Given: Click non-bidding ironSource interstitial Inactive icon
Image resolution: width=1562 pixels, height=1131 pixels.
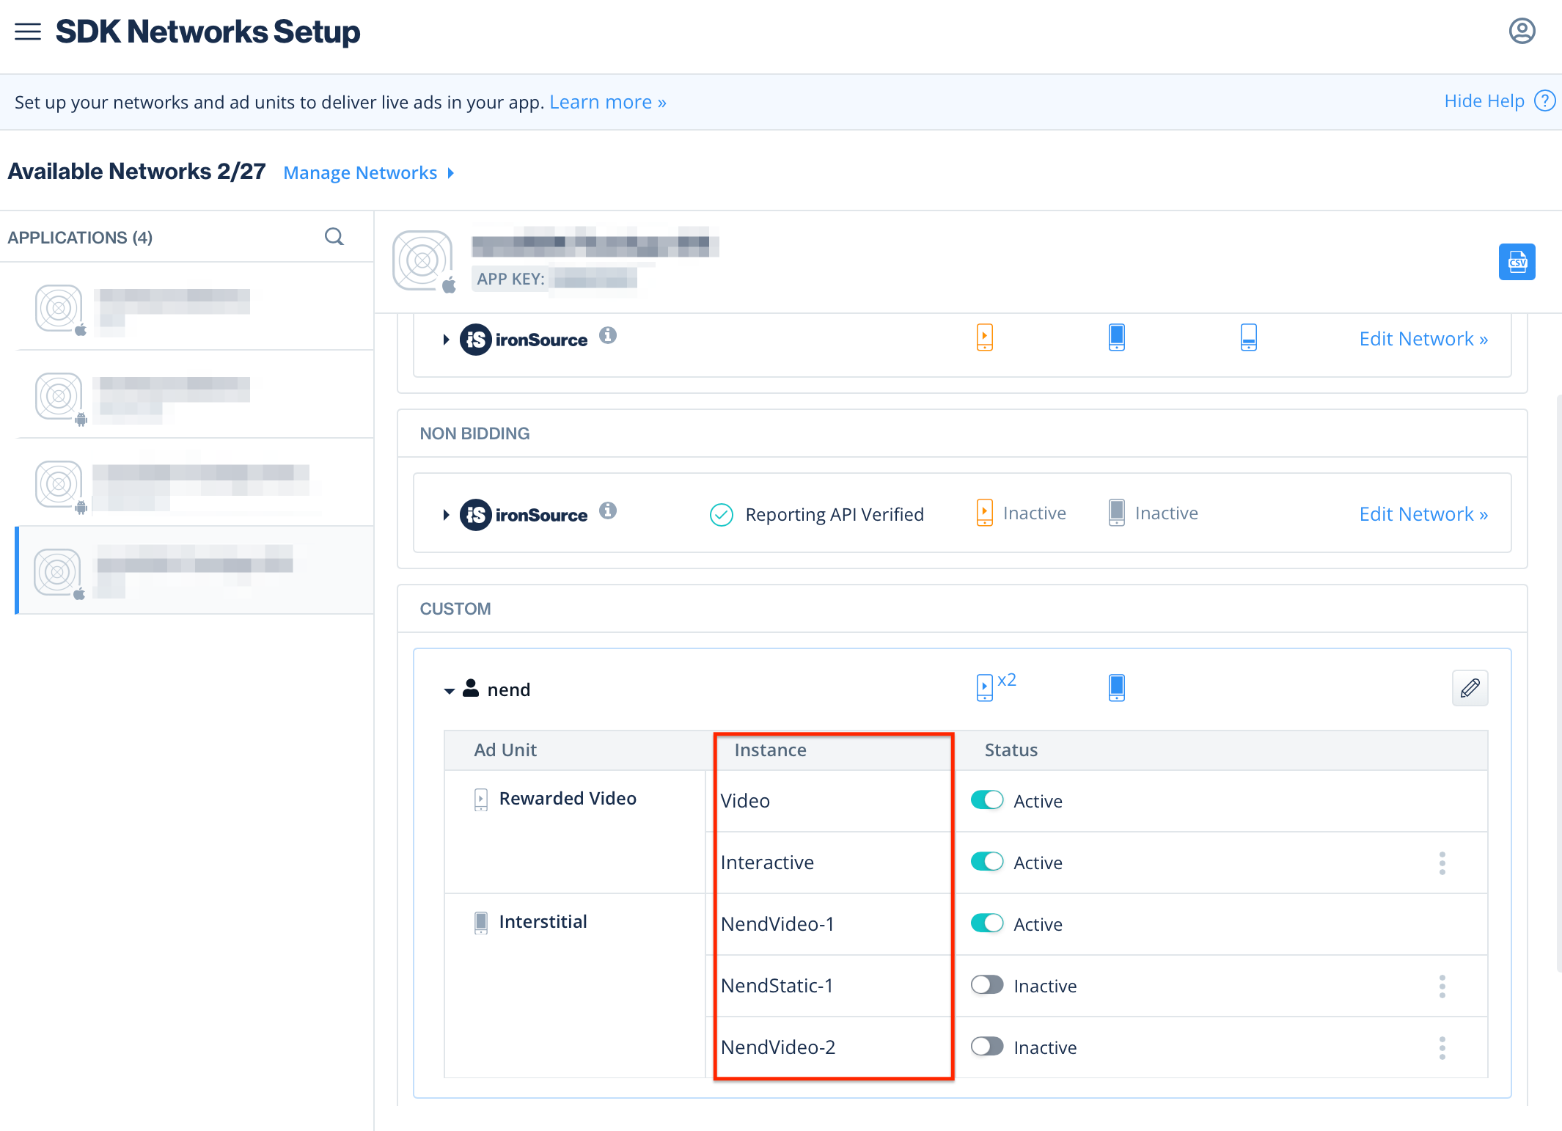Looking at the screenshot, I should [1116, 513].
